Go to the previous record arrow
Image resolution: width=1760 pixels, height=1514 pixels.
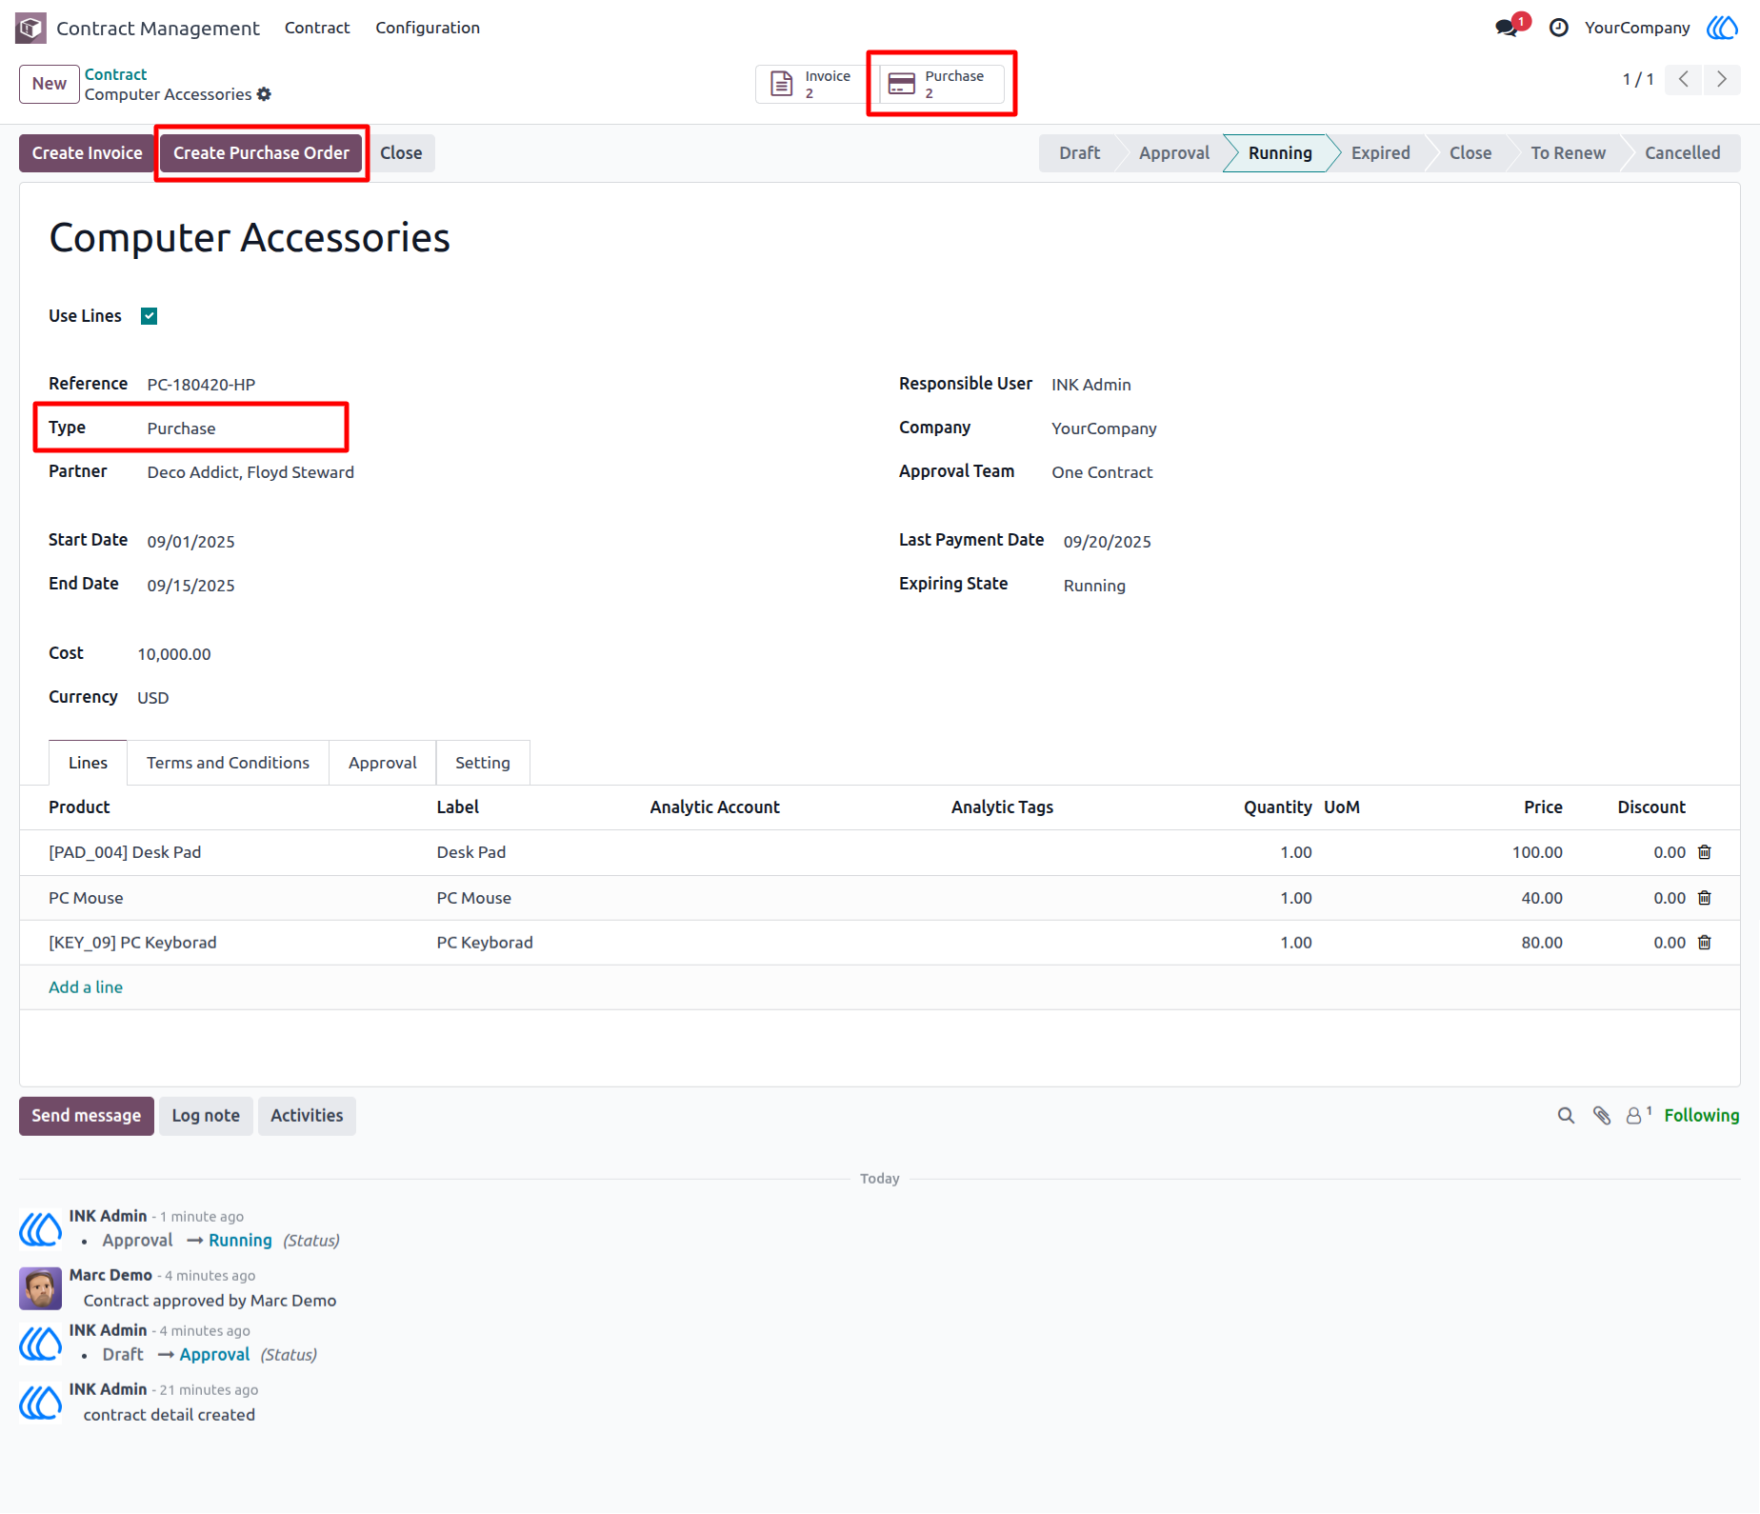pyautogui.click(x=1684, y=79)
